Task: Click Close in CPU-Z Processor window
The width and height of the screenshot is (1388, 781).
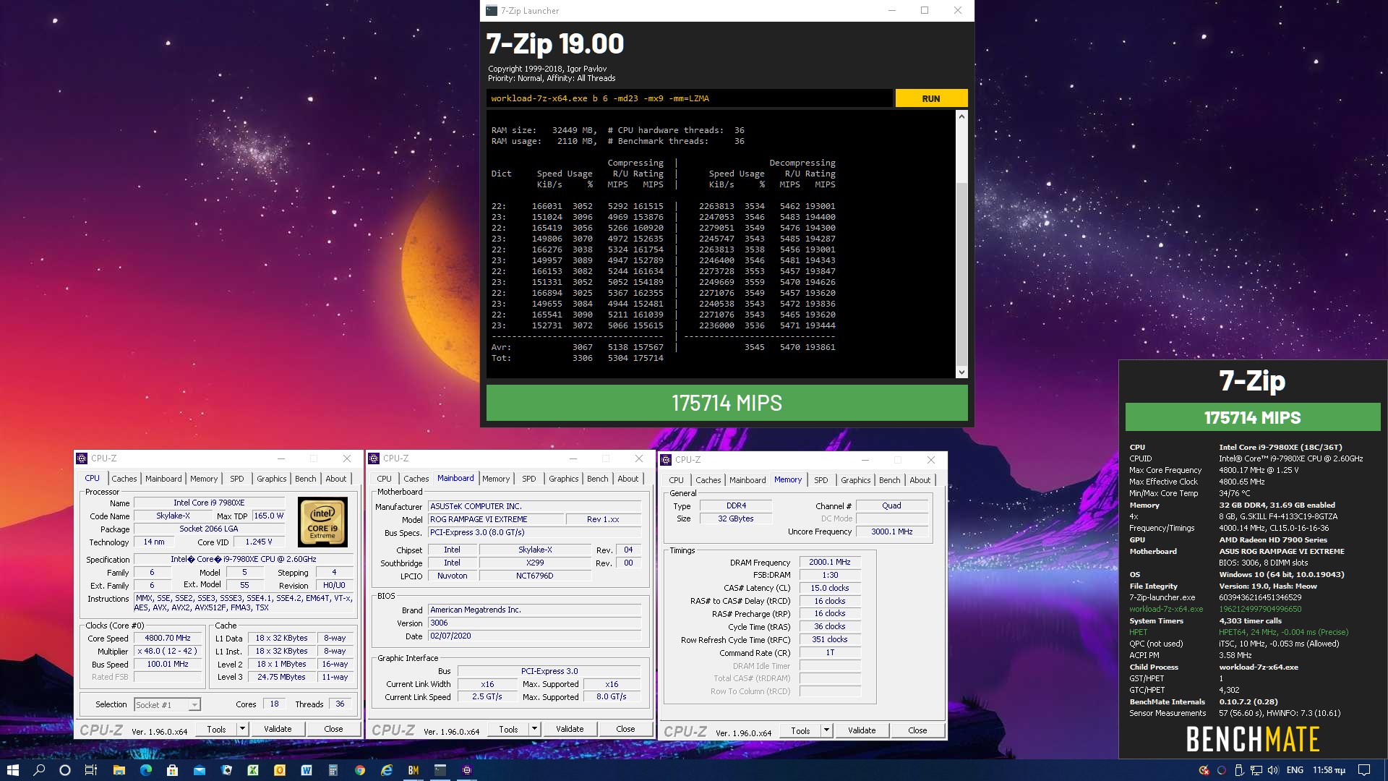Action: pos(333,729)
